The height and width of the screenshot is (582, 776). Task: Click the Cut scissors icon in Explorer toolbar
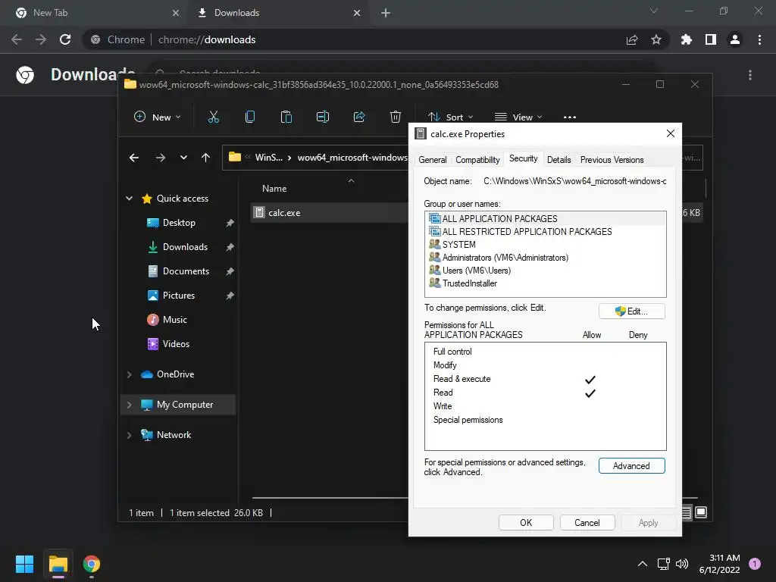pyautogui.click(x=213, y=117)
